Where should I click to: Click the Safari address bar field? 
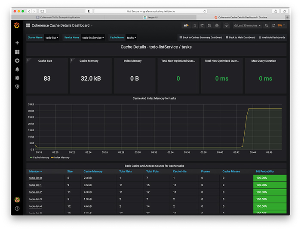click(150, 11)
